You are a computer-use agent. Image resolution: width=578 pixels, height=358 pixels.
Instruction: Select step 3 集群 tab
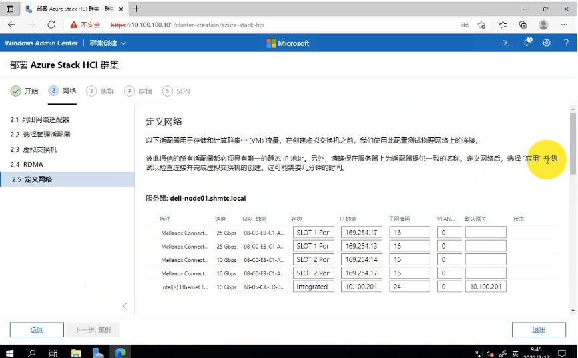coord(100,91)
